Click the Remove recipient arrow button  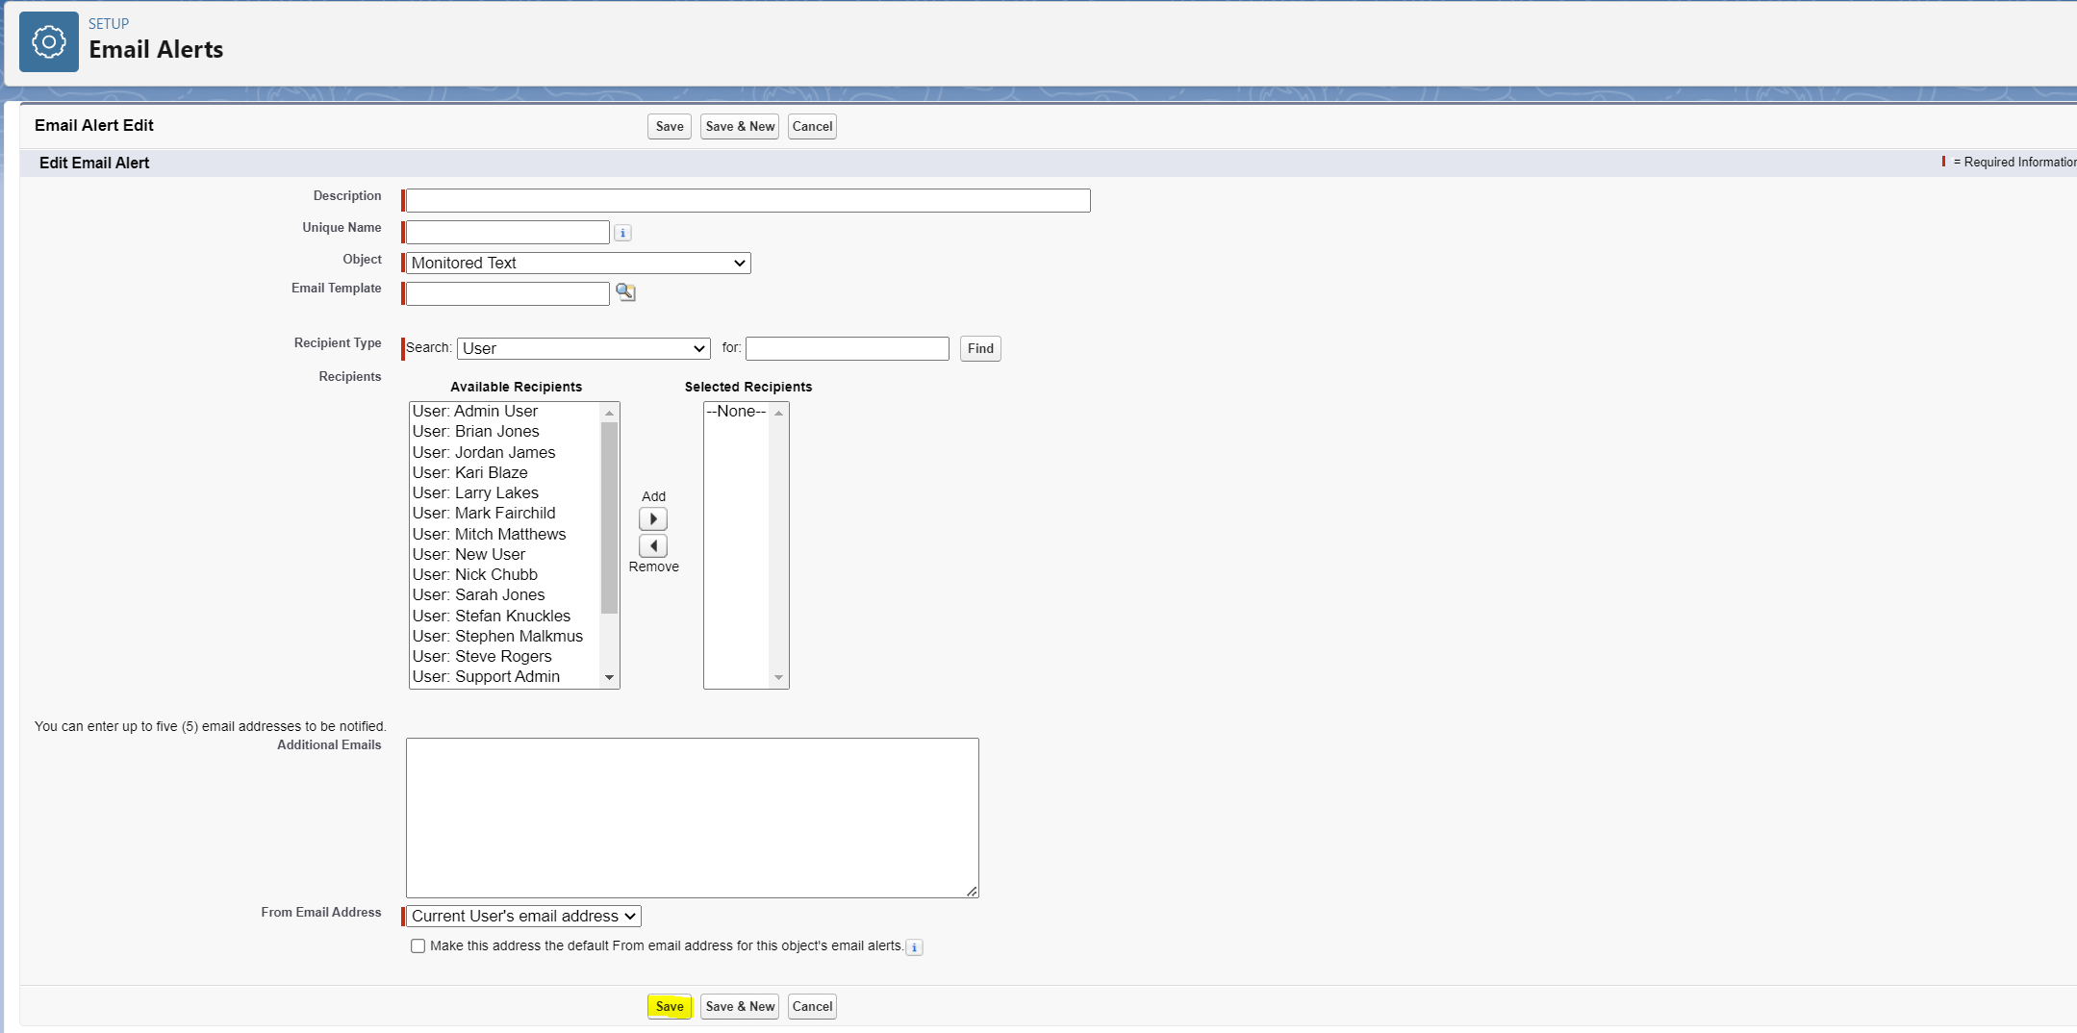tap(653, 546)
